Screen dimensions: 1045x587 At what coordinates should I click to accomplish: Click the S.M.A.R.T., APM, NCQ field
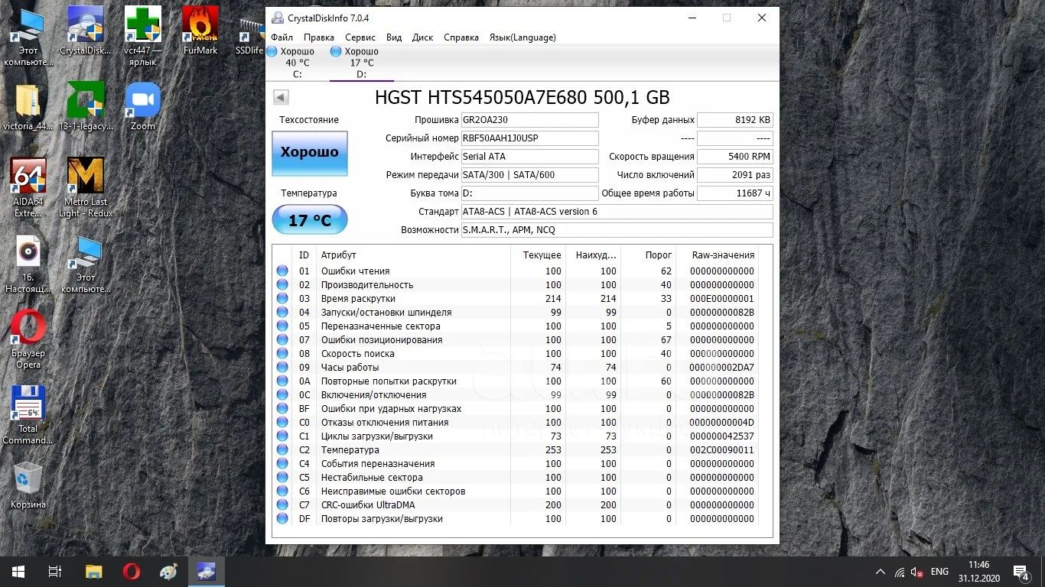617,230
